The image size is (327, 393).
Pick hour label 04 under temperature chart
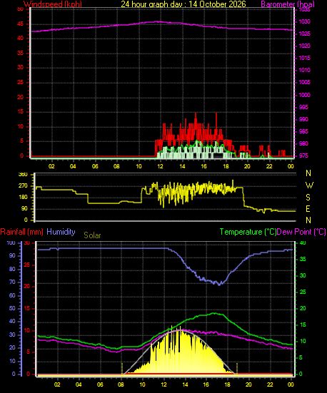click(79, 384)
